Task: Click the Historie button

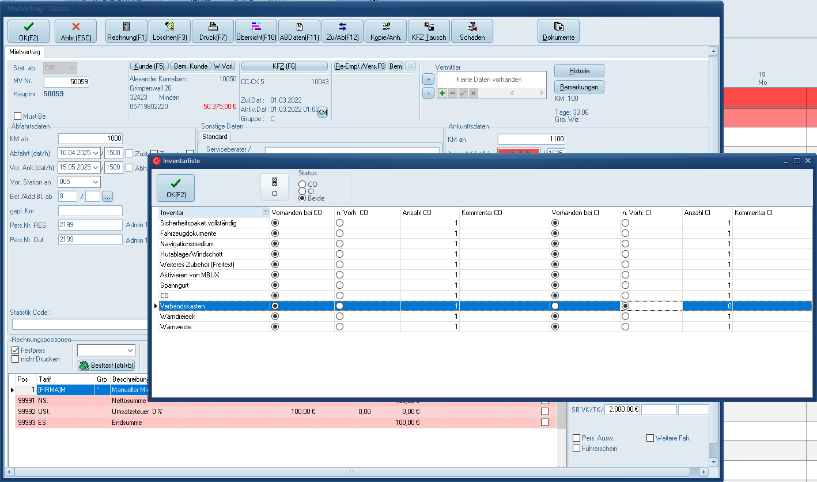Action: pos(579,70)
